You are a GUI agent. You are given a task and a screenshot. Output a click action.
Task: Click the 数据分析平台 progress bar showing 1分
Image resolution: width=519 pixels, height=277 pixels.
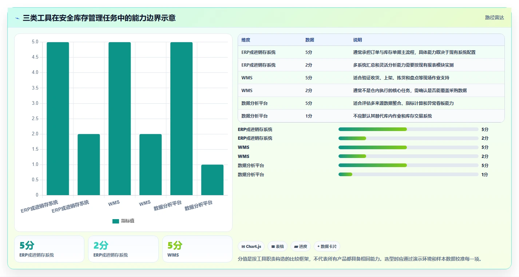(408, 174)
